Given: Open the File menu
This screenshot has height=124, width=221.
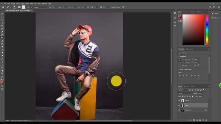Looking at the screenshot, I should (5, 4).
